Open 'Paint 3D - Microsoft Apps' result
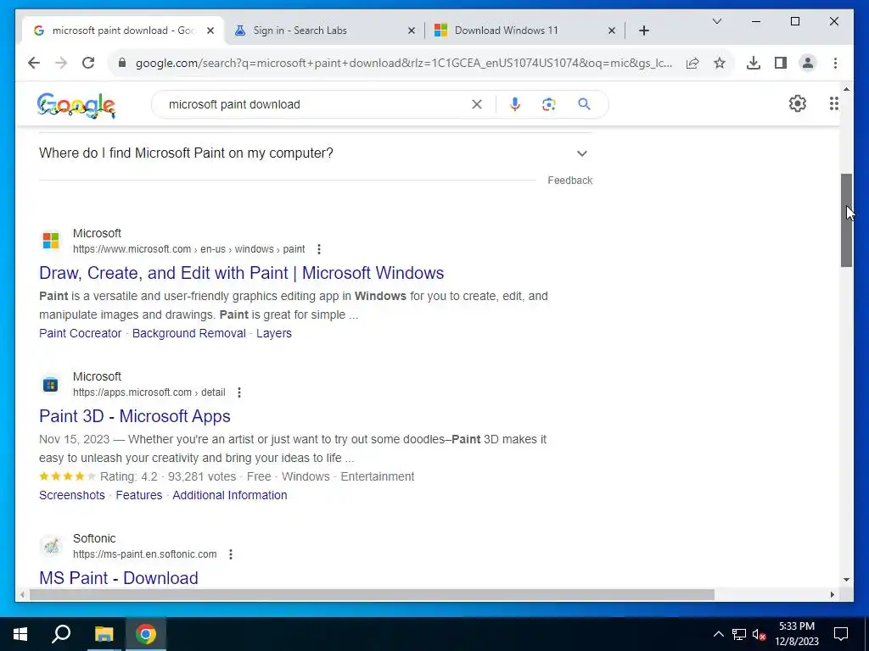The image size is (869, 651). click(135, 416)
